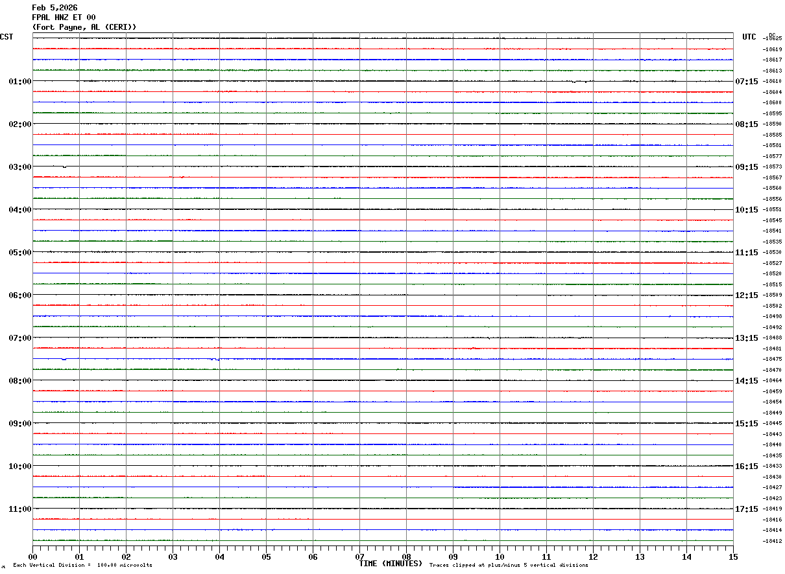Click the UTC time zone label
The image size is (785, 574).
click(749, 37)
